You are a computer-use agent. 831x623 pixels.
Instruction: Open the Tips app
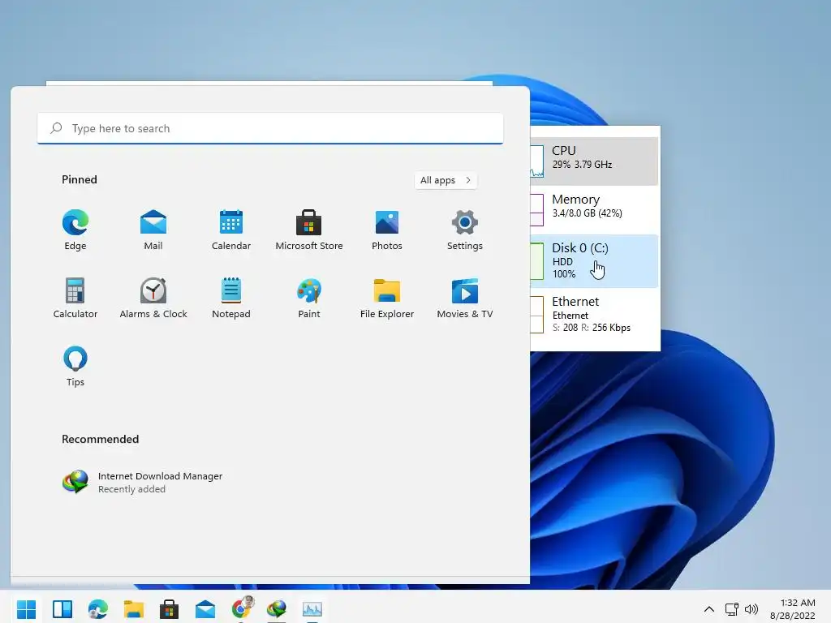(x=75, y=366)
